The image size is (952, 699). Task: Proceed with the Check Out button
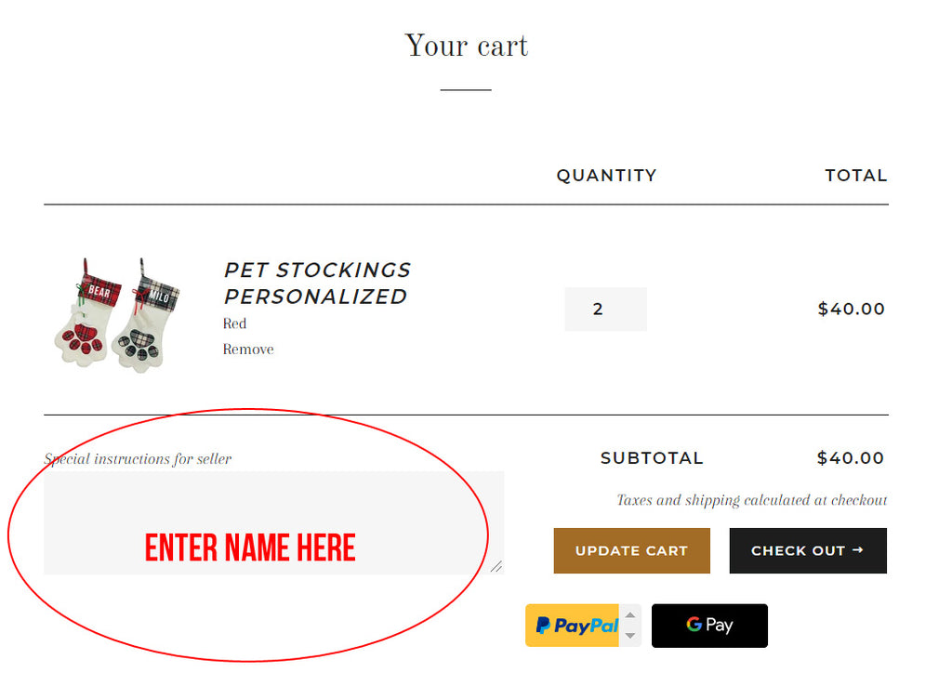pyautogui.click(x=807, y=550)
